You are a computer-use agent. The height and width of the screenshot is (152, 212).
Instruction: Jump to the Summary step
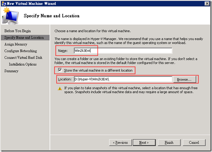point(11,71)
